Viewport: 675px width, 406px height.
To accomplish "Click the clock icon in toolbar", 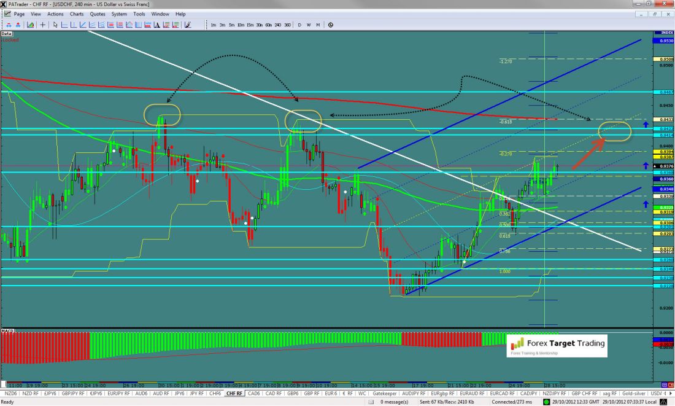I will [331, 25].
